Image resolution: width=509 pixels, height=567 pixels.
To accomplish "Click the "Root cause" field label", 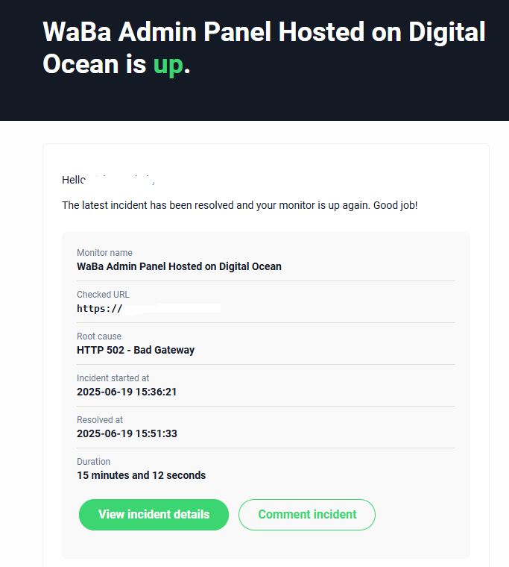I will [99, 336].
